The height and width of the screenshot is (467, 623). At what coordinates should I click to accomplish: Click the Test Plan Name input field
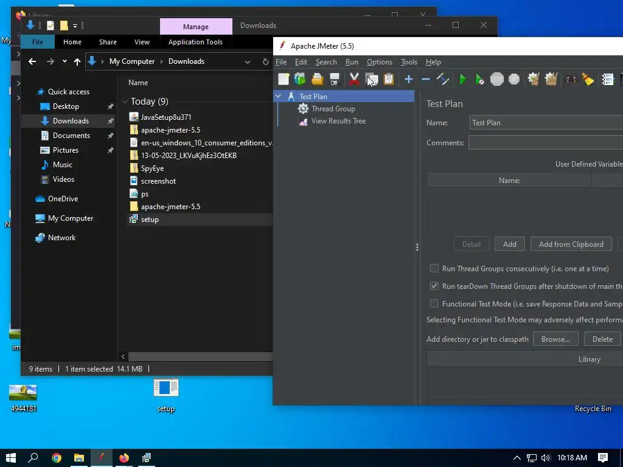coord(546,123)
